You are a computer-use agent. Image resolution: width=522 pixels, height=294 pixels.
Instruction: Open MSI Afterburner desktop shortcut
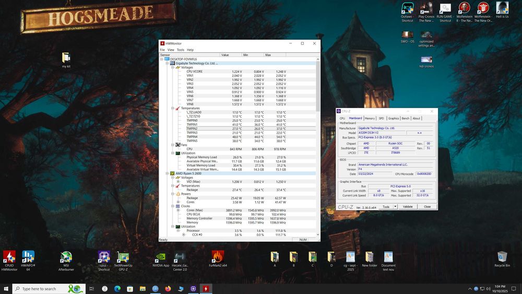click(x=66, y=257)
